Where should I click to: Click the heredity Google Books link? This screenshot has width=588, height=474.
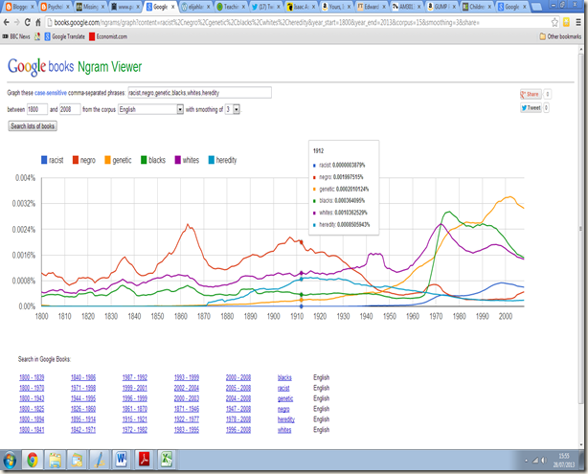(x=286, y=419)
